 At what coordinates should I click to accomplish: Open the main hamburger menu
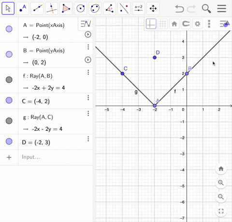click(x=222, y=9)
